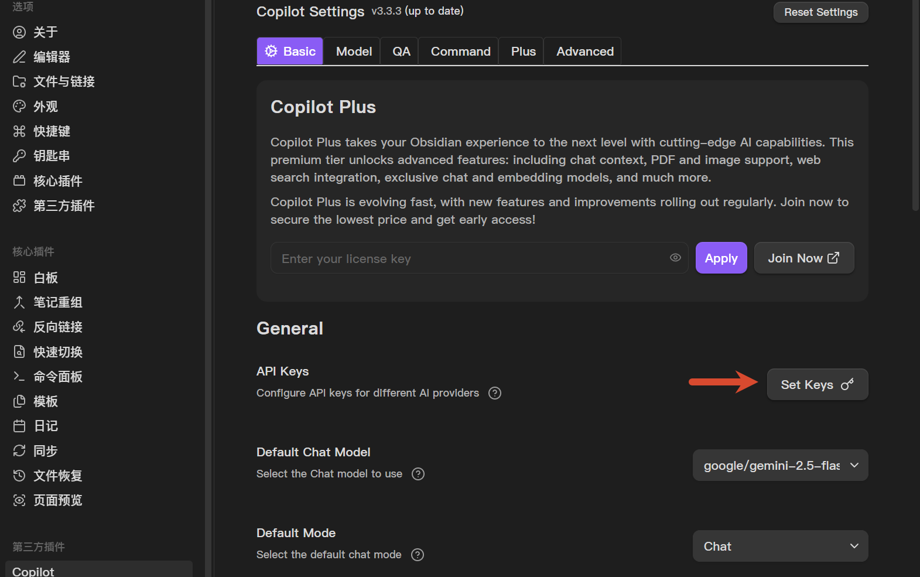Select Copilot in third-party plugins list
Screen dimensions: 920x577
99,571
